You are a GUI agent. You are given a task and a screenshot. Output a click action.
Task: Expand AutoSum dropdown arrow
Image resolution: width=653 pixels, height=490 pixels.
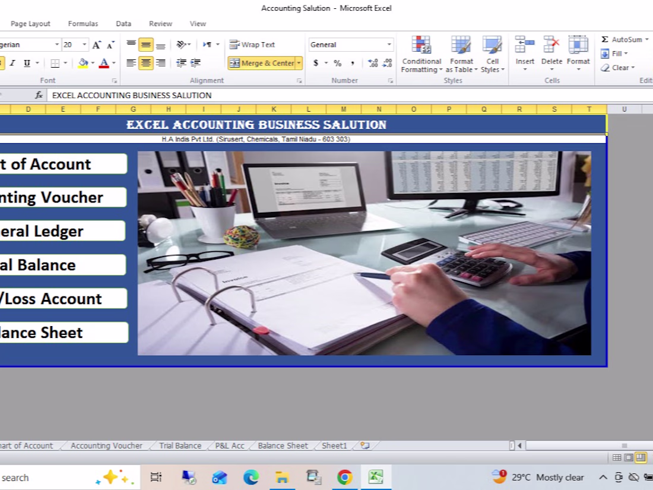[x=646, y=40]
